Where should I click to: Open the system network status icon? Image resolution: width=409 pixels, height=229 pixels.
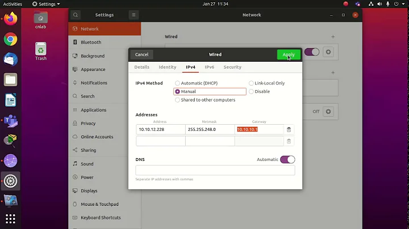click(x=370, y=4)
